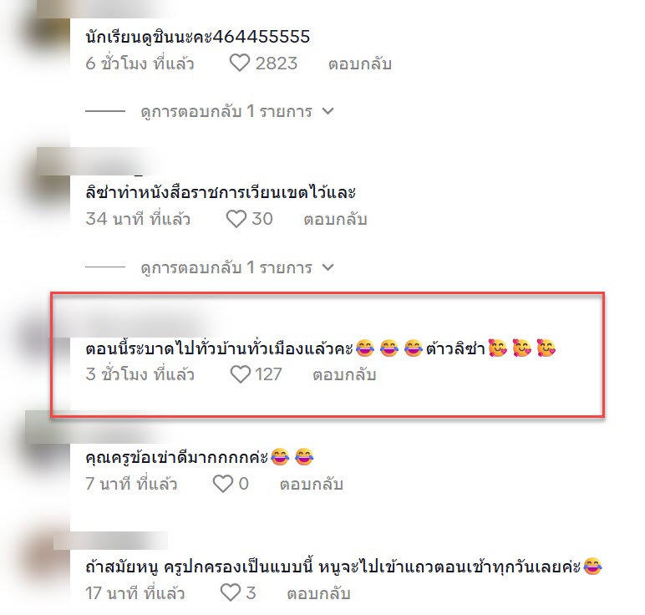This screenshot has height=615, width=645.
Task: Open avatar of the 17-minute-old commenter
Action: click(52, 556)
